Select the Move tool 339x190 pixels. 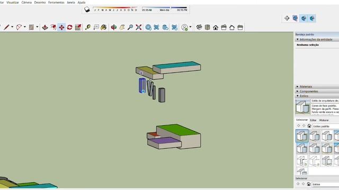61,27
